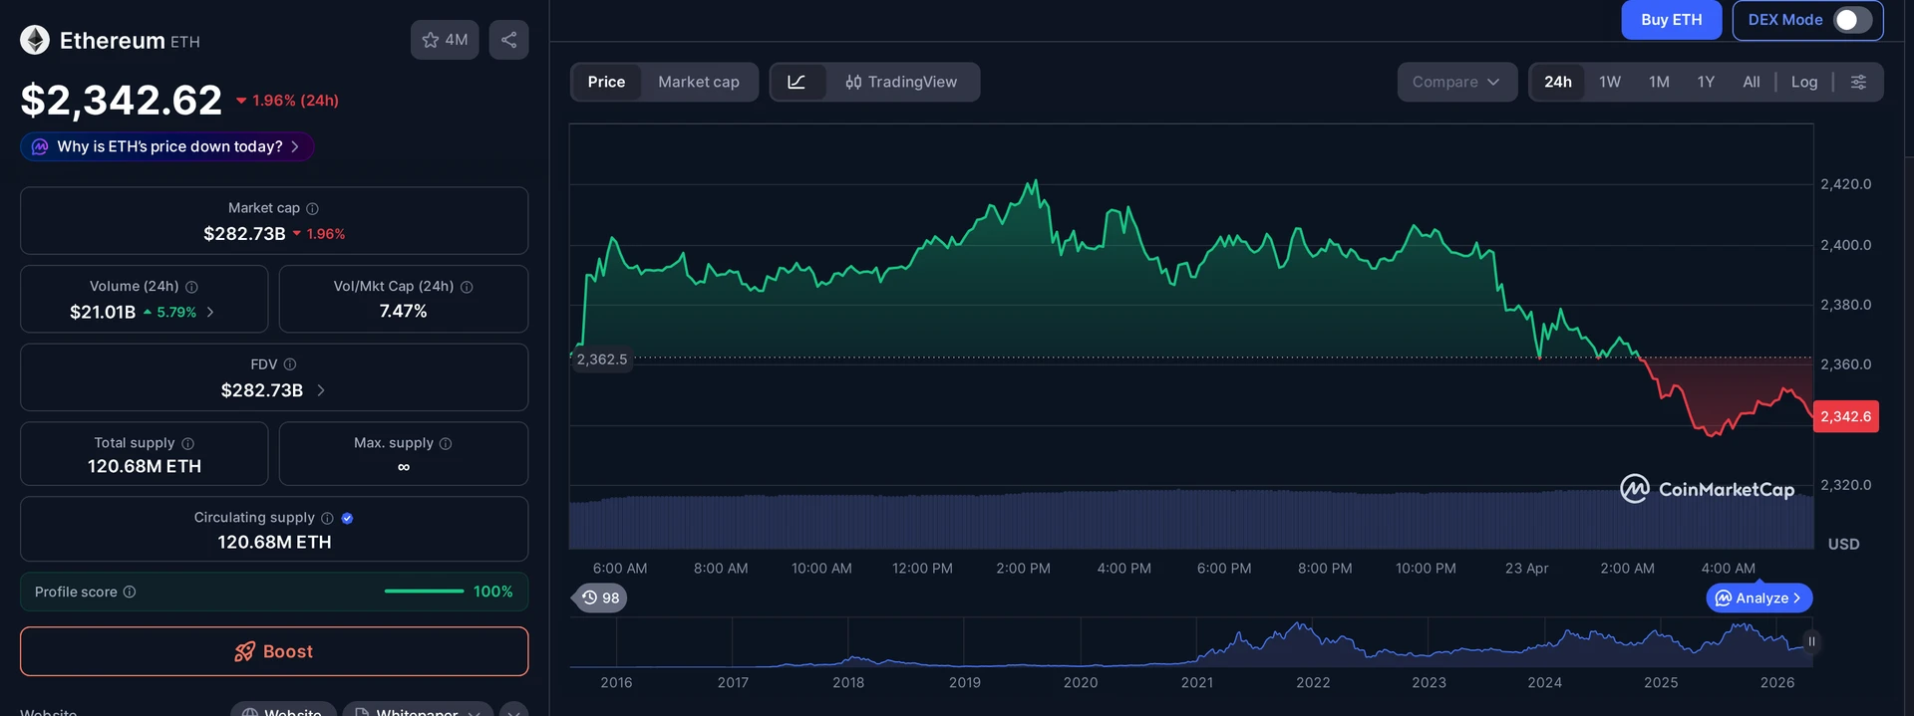Click the Ethereum diamond logo icon
Image resolution: width=1914 pixels, height=716 pixels.
[x=35, y=40]
